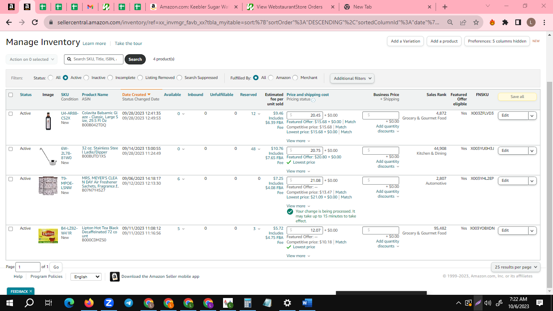Switch to the Gmail browser tab
This screenshot has height=311, width=553.
(90, 7)
